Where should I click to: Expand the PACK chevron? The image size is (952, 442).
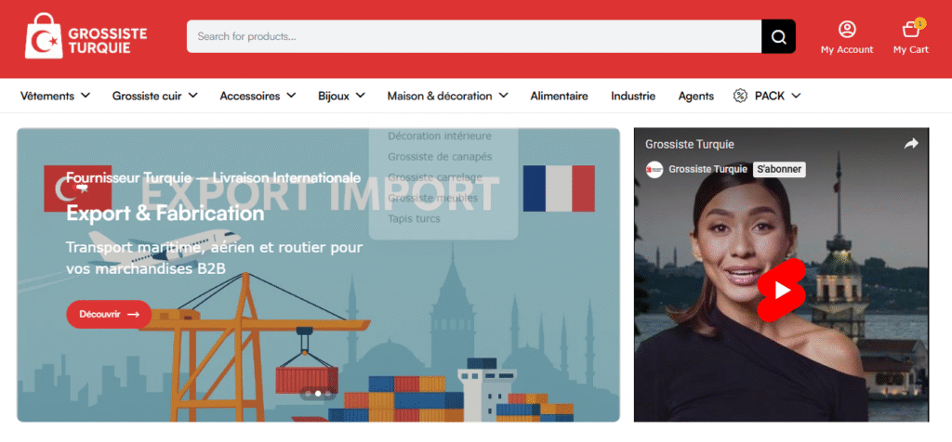pos(796,96)
